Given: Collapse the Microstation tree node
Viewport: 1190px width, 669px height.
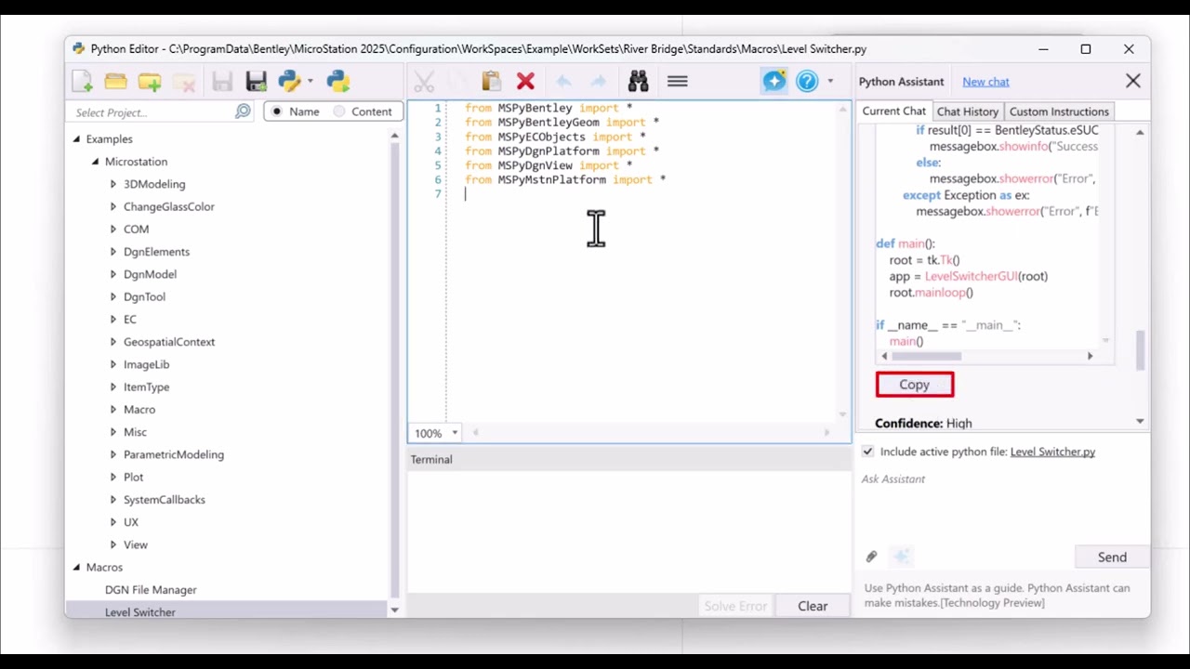Looking at the screenshot, I should click(95, 162).
